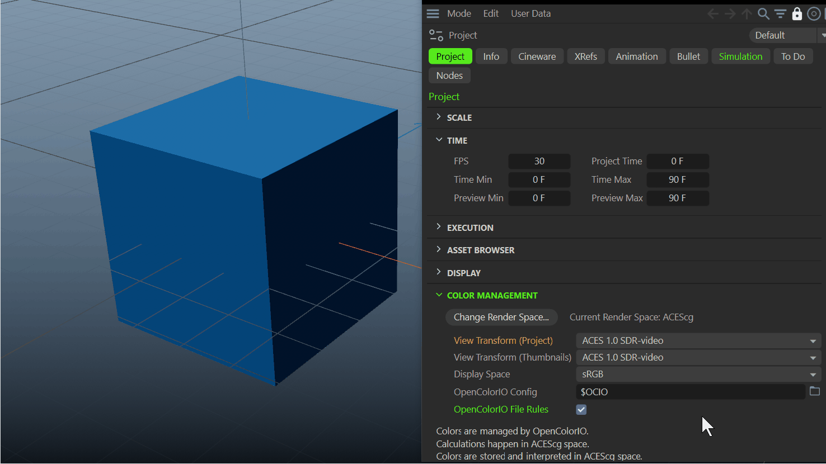Switch to the Simulation tab
This screenshot has width=826, height=464.
click(x=740, y=56)
